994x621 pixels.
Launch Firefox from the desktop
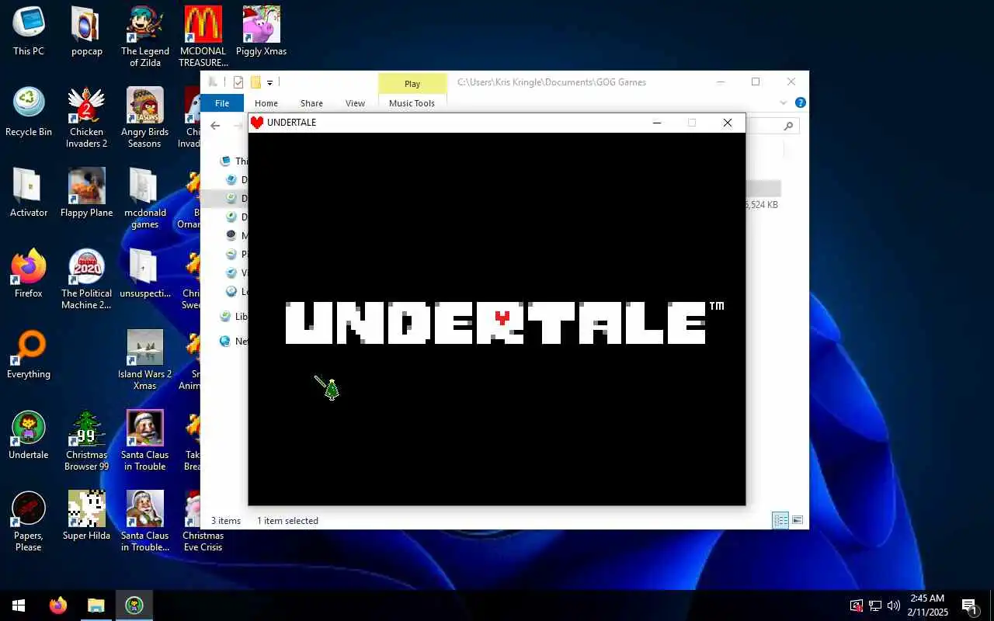click(29, 274)
